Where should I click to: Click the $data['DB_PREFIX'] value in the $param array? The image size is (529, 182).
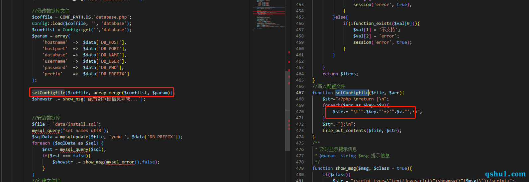[106, 74]
